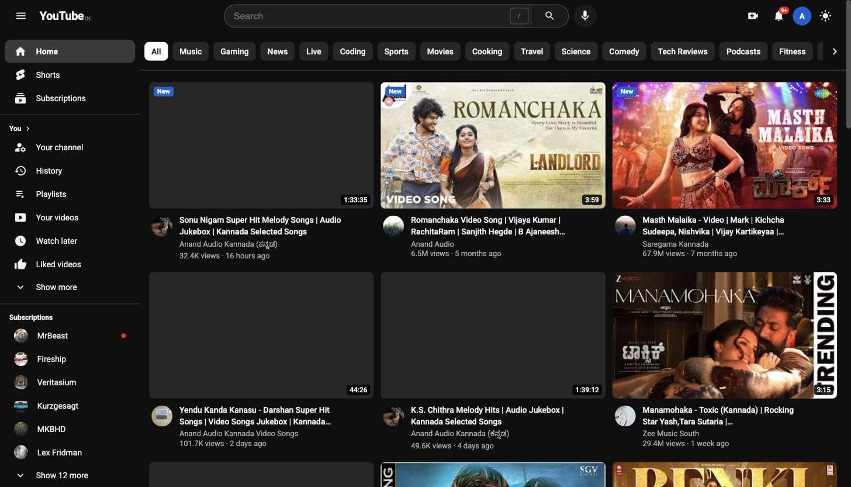Select the Tech Reviews filter chip
This screenshot has width=851, height=487.
[682, 51]
